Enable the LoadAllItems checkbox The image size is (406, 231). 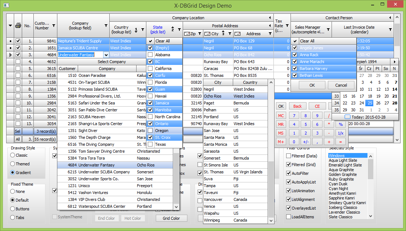pos(289,217)
